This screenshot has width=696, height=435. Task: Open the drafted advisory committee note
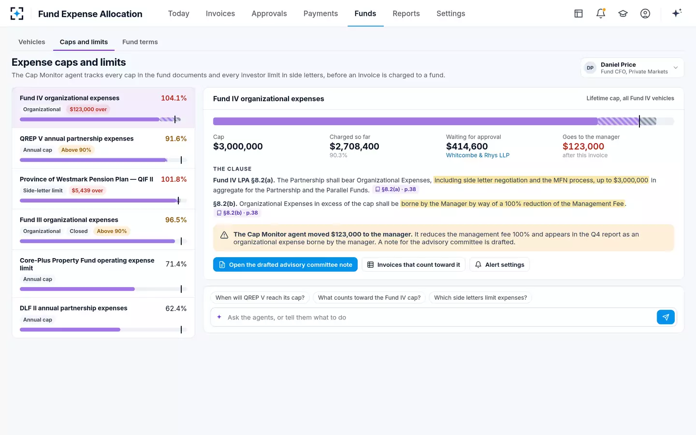tap(285, 264)
